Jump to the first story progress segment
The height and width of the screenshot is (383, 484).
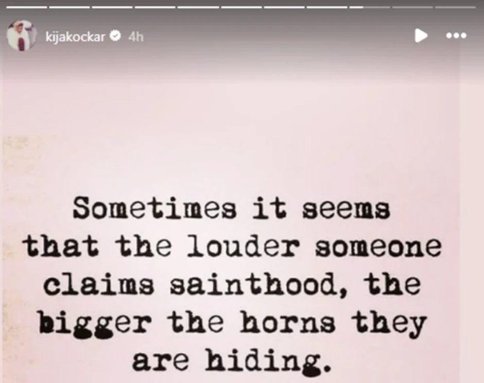[x=27, y=7]
